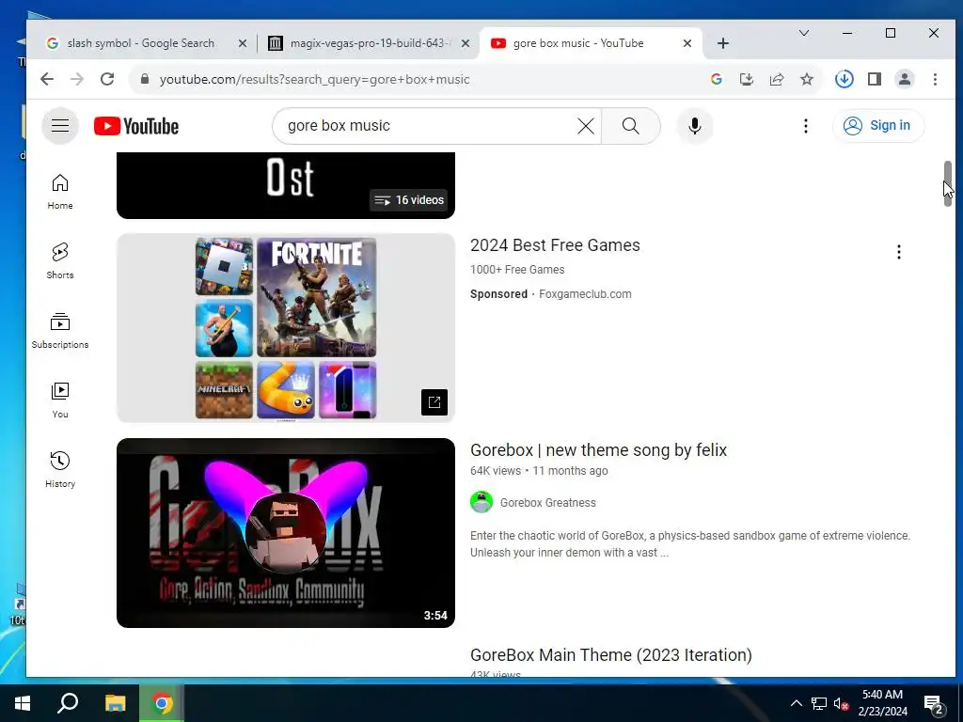Close the gore box music tab
The width and height of the screenshot is (963, 722).
(687, 43)
